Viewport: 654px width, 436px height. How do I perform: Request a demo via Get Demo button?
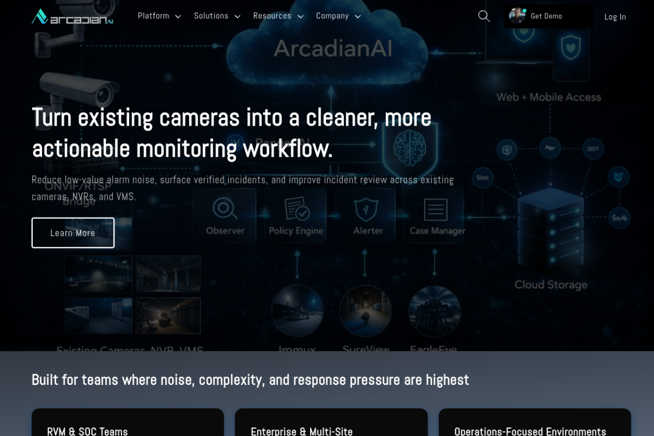pos(549,16)
